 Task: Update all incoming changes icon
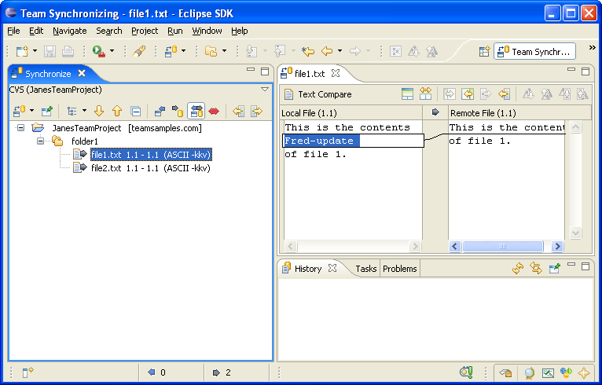238,112
